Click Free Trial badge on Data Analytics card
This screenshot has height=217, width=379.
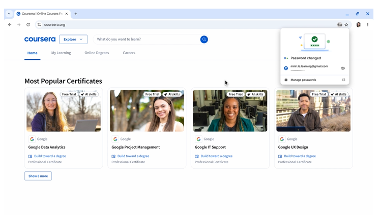click(x=69, y=94)
